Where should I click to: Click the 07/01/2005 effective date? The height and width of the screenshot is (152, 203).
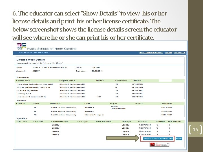138,90
